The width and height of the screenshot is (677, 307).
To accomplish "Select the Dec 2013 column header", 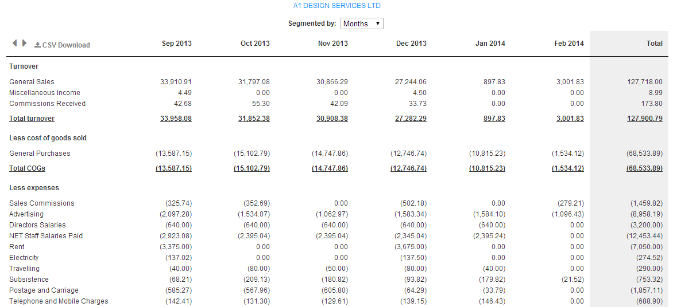I will coord(411,44).
